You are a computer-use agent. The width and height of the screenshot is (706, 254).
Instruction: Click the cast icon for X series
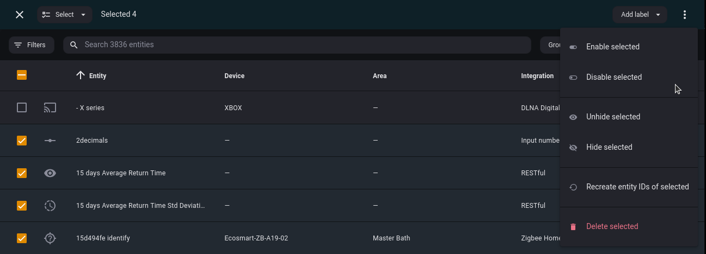coord(50,108)
